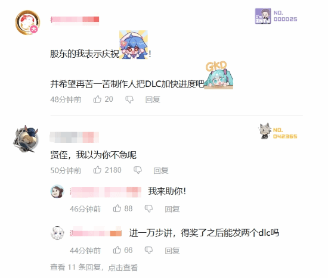Dislike the 得奖了之后能发两个dlc吗 reply
The image size is (328, 278).
(148, 250)
